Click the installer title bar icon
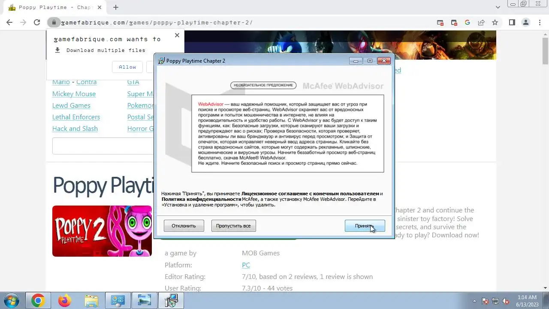549x309 pixels. (161, 61)
